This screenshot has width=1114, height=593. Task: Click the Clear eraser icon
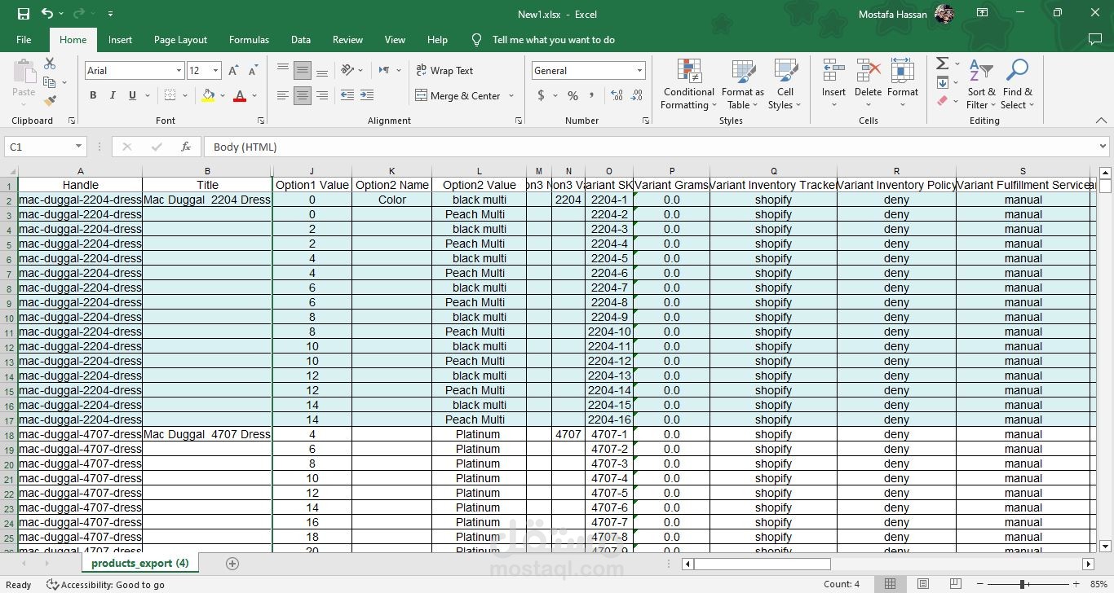943,101
